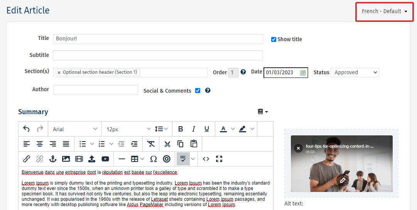Viewport: 417px width, 210px height.
Task: Cut the selection with the scissors icon
Action: 167,144
